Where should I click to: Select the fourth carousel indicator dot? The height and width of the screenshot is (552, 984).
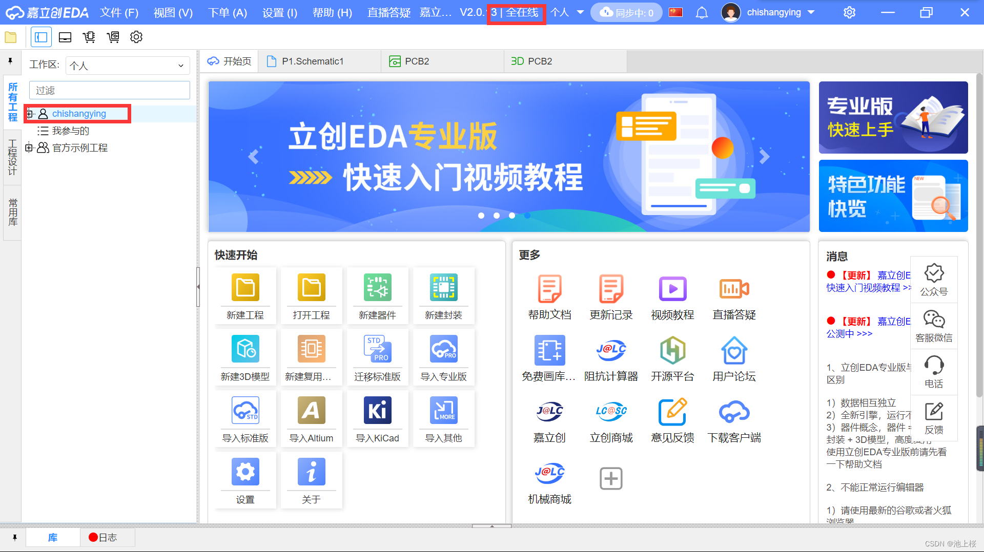pyautogui.click(x=527, y=216)
